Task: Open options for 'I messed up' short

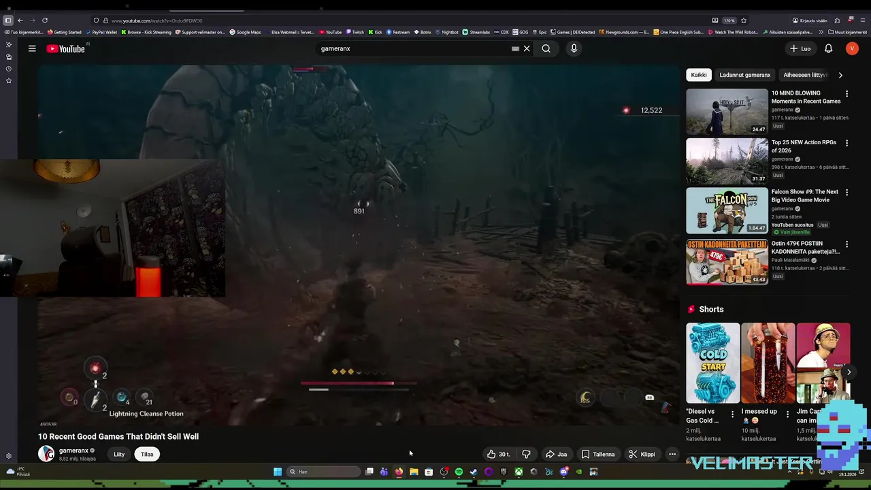Action: pos(788,414)
